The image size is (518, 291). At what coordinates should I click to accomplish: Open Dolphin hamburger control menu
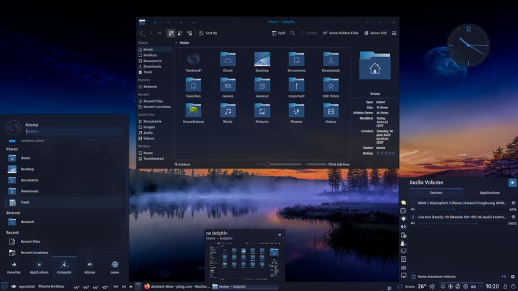[394, 33]
